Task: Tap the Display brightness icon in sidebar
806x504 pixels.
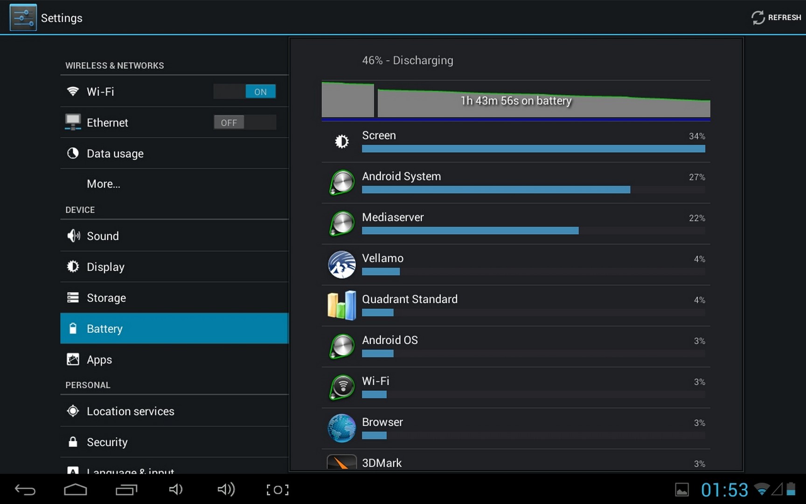Action: [x=73, y=266]
